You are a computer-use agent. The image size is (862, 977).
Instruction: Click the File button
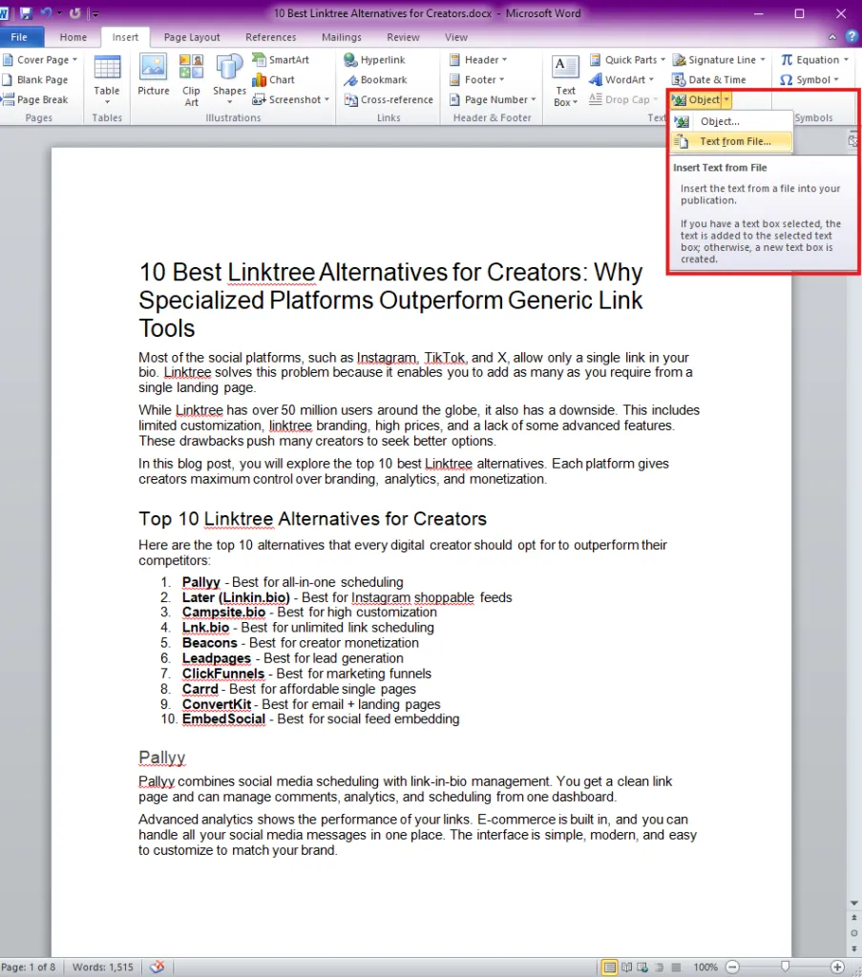(19, 37)
